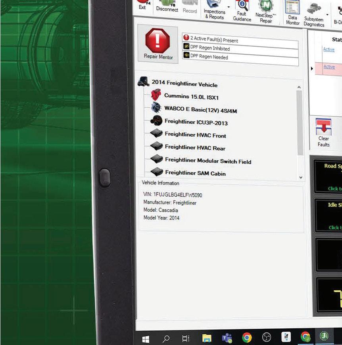Click the DPF Regen Needed icon

[186, 55]
